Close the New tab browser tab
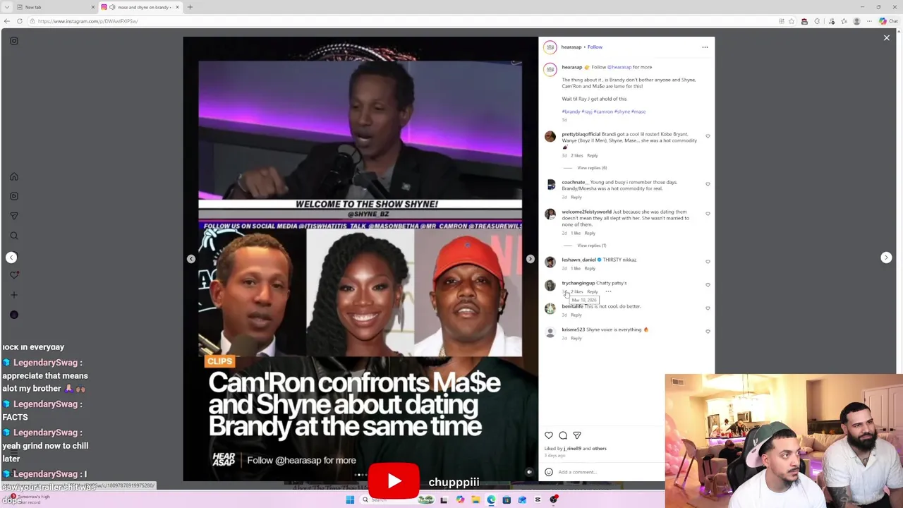The width and height of the screenshot is (903, 508). click(x=92, y=7)
